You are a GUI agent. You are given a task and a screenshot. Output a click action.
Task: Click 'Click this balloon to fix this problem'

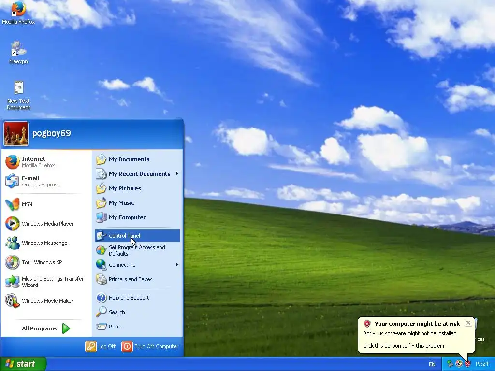coord(405,346)
